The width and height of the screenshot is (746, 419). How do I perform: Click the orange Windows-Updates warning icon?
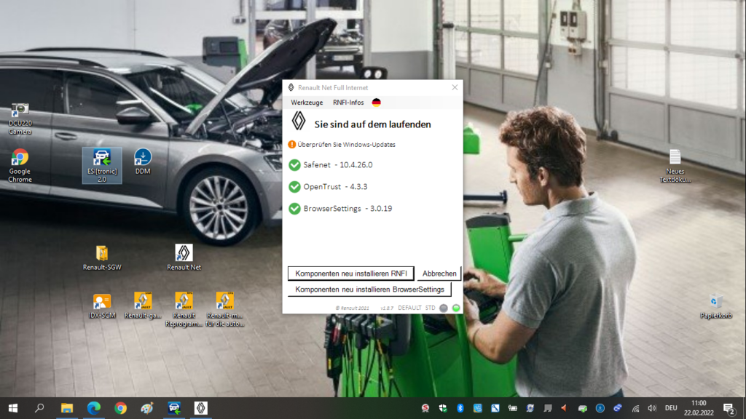point(291,145)
